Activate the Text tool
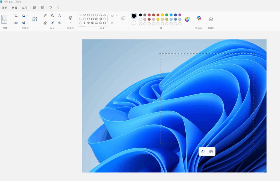 (x=60, y=16)
